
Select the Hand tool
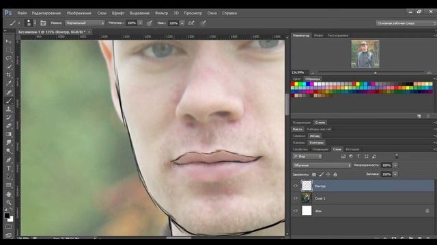coord(9,194)
